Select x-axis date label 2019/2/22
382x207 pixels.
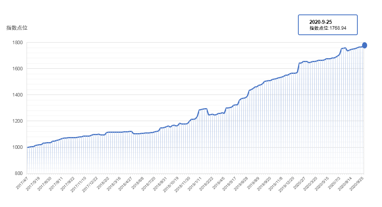[x=206, y=184]
